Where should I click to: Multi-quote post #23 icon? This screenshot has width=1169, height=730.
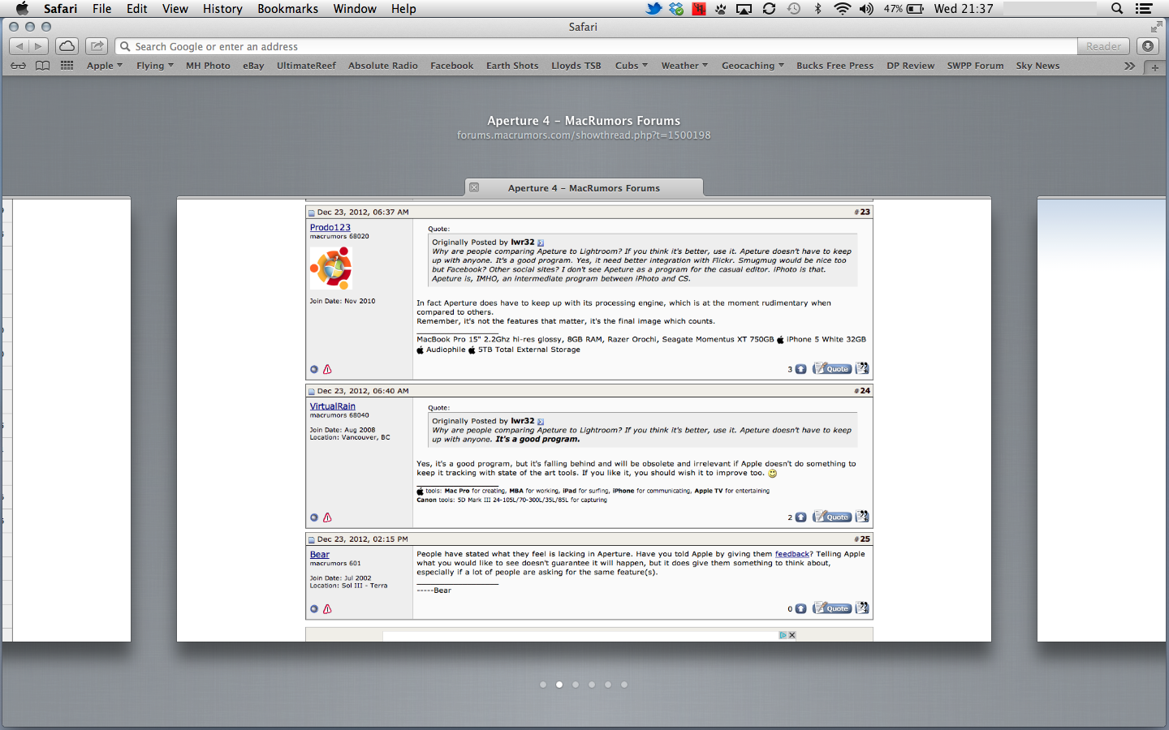pyautogui.click(x=862, y=368)
